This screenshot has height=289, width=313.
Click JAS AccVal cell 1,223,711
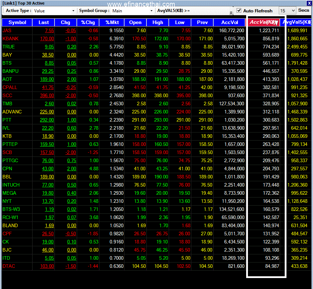(269, 30)
